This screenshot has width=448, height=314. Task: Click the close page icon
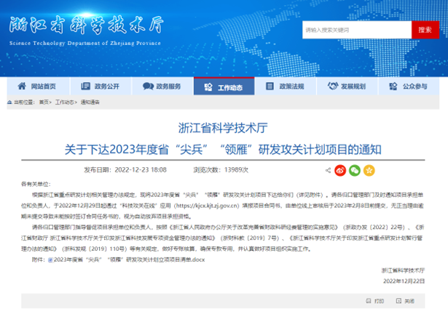click(398, 301)
